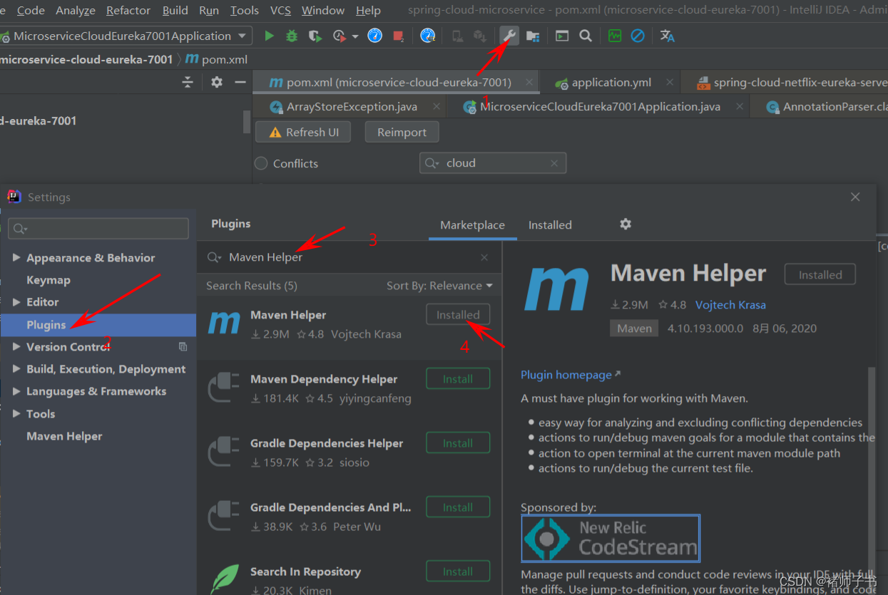Click the Maven Helper search field
The height and width of the screenshot is (595, 888).
pyautogui.click(x=349, y=257)
